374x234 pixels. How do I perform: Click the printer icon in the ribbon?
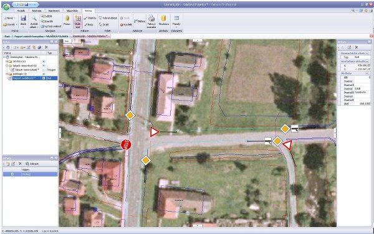point(151,18)
